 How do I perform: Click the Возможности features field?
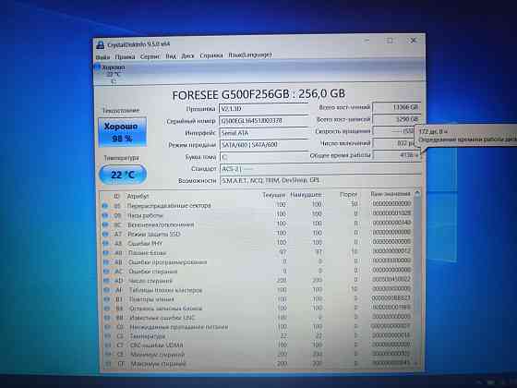coord(320,180)
